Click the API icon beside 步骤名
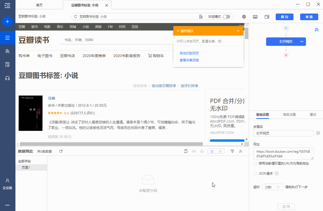 coord(318,133)
